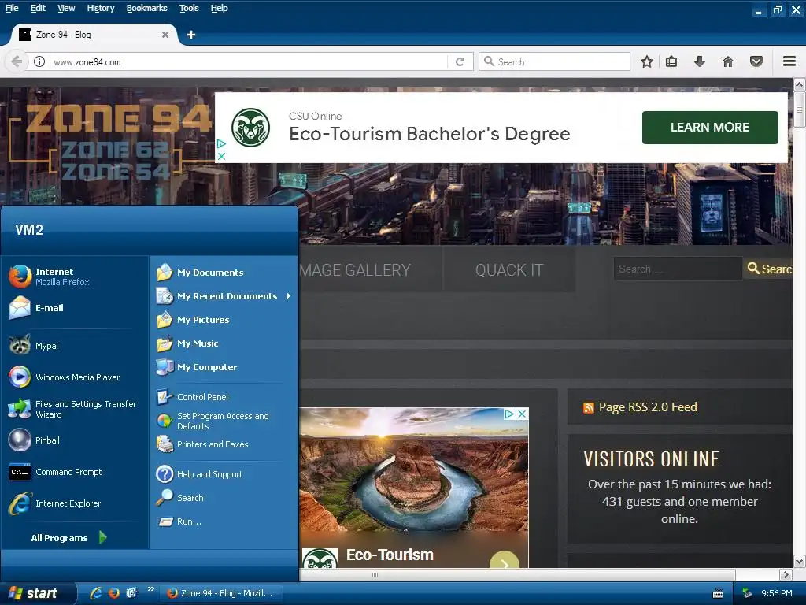Click the site Search button with magnifier

(768, 269)
